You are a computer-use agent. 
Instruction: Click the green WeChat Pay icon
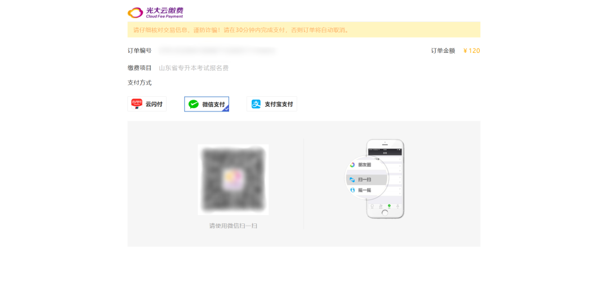[194, 104]
